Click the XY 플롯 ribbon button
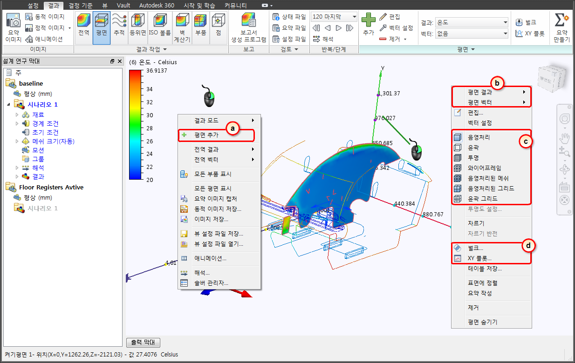 coord(530,34)
